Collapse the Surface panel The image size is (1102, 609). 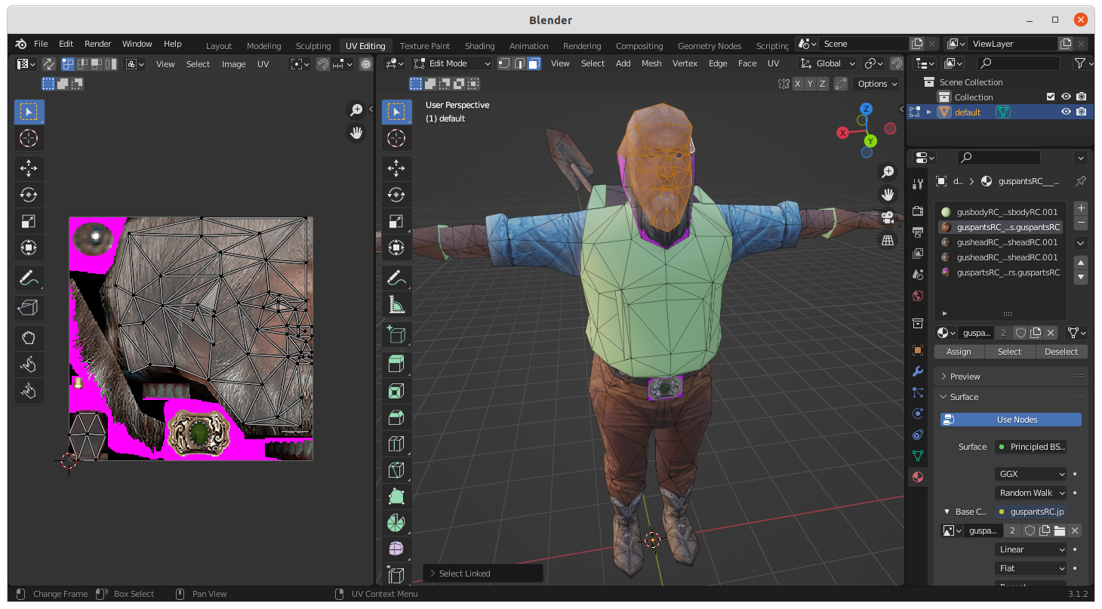[x=964, y=397]
